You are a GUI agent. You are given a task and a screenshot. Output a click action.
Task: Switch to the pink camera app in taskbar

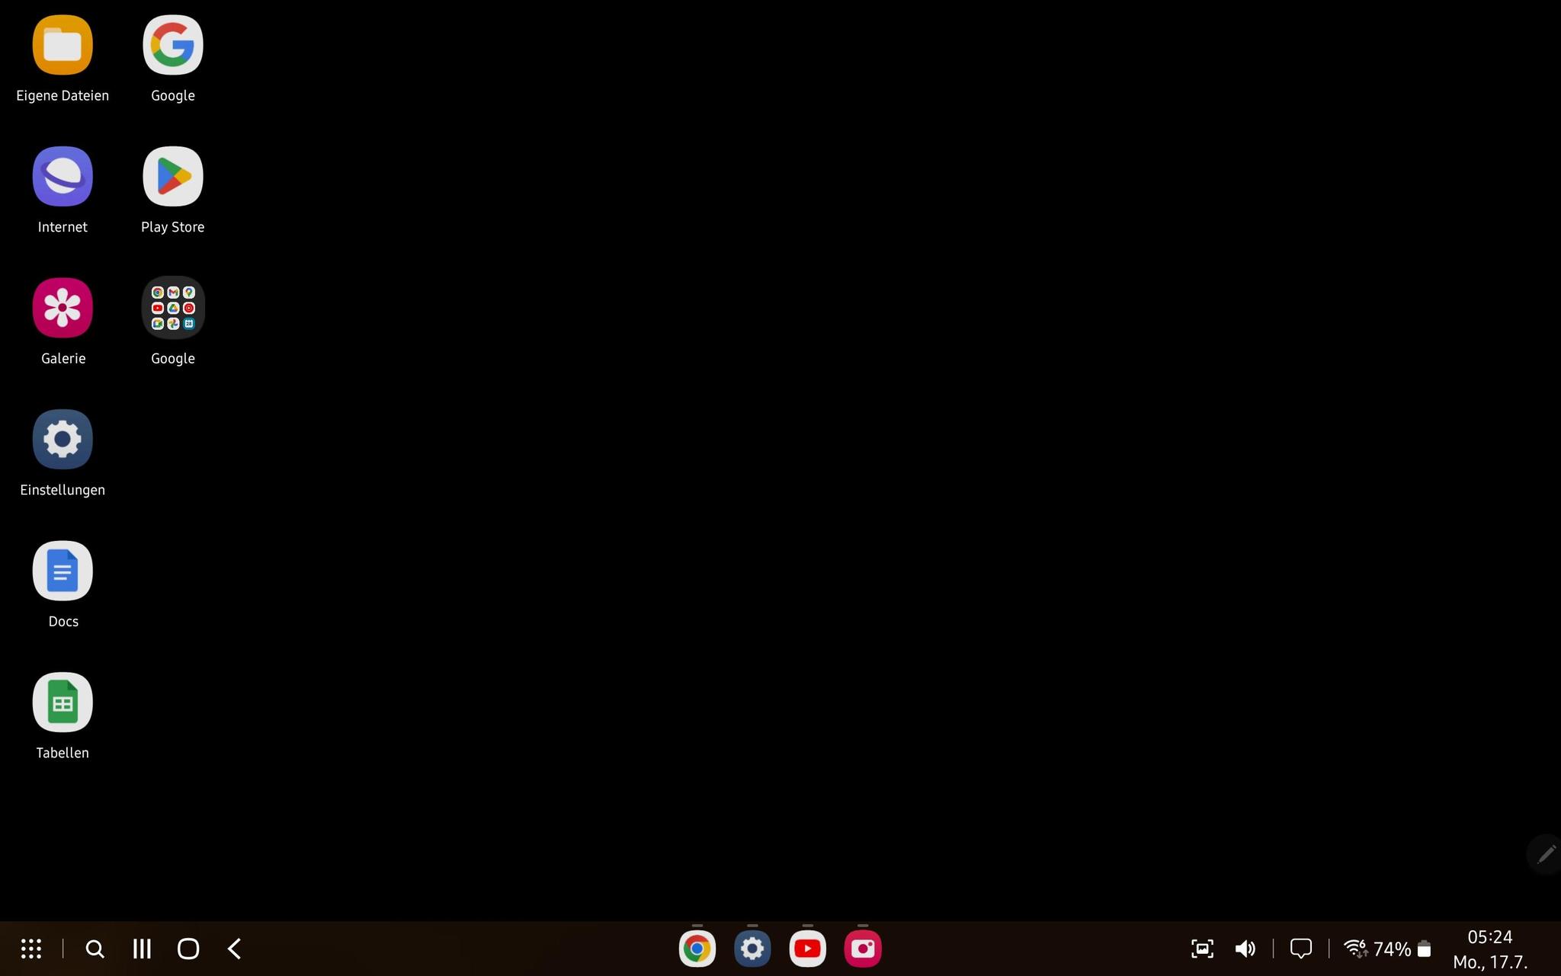[863, 949]
